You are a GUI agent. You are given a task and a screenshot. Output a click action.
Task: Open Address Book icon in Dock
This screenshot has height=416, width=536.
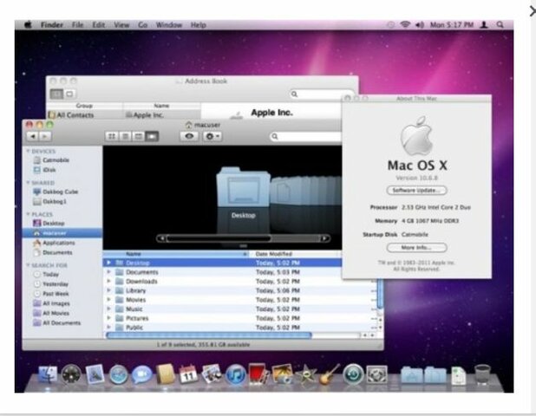click(x=166, y=374)
